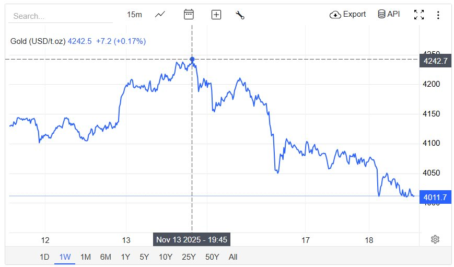Toggle fullscreen chart view
The width and height of the screenshot is (454, 267).
pyautogui.click(x=419, y=15)
